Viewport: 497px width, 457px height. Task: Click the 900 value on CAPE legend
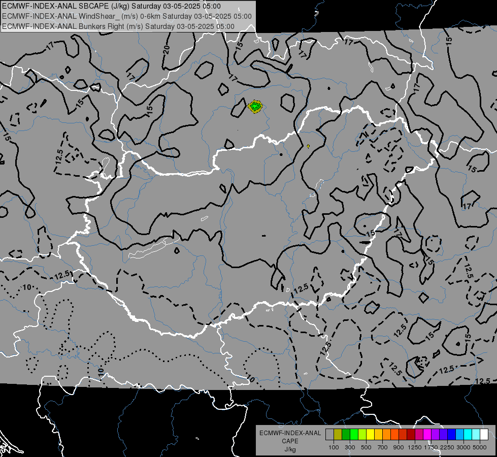click(399, 447)
